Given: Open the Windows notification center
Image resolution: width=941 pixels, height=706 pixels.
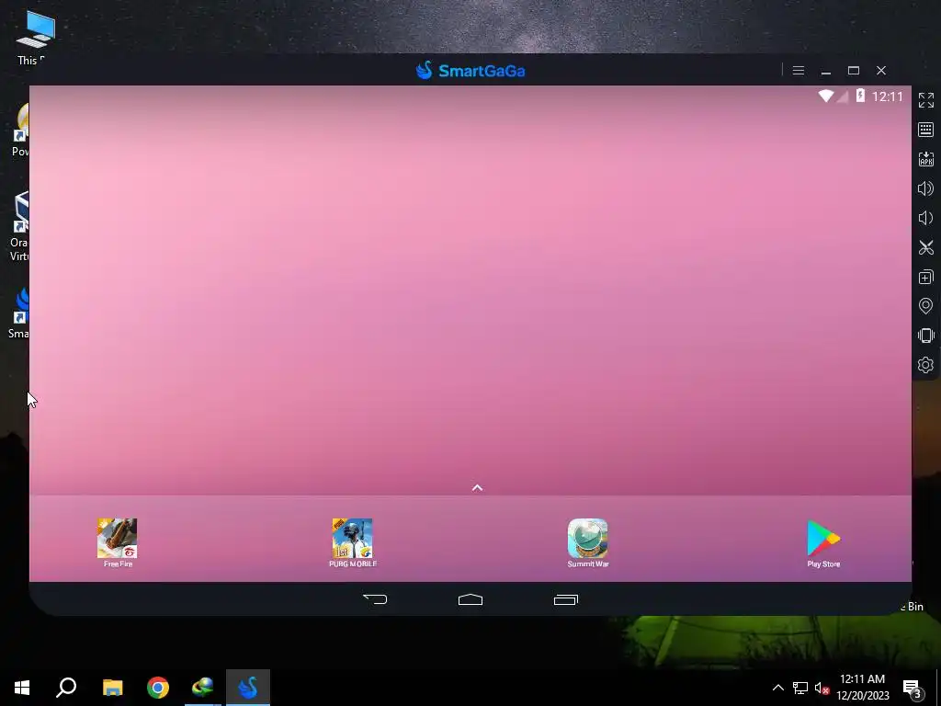Looking at the screenshot, I should click(913, 689).
